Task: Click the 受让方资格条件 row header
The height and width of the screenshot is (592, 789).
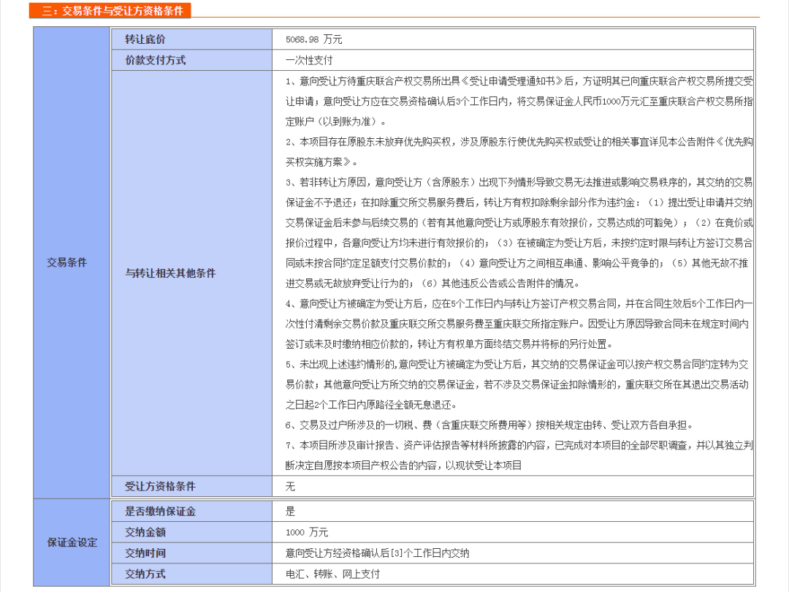Action: click(161, 486)
